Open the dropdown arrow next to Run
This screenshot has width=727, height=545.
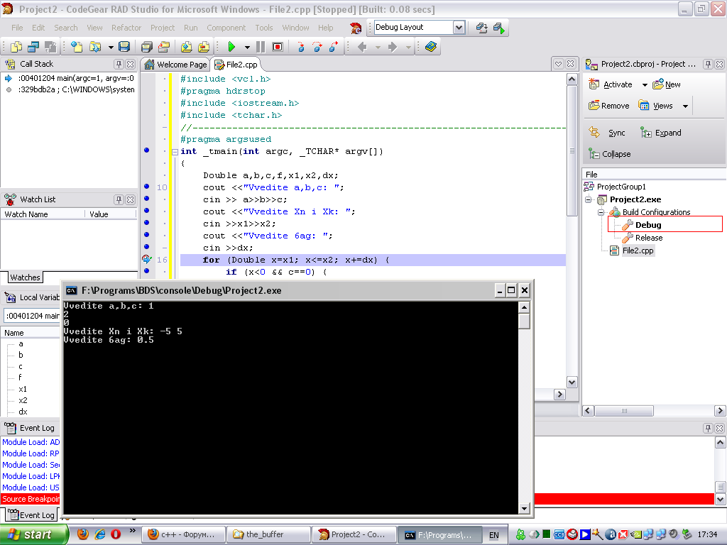click(x=247, y=48)
